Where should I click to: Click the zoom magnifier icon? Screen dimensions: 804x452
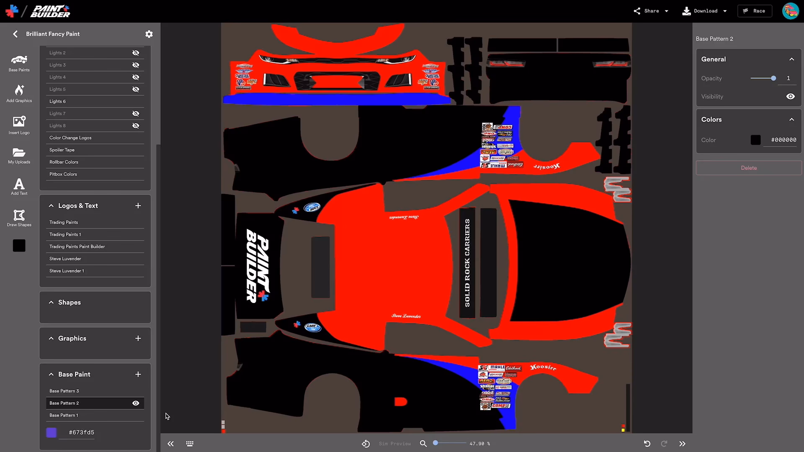pyautogui.click(x=423, y=444)
